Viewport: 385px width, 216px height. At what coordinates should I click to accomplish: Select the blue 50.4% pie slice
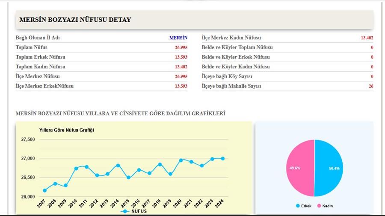pos(329,168)
